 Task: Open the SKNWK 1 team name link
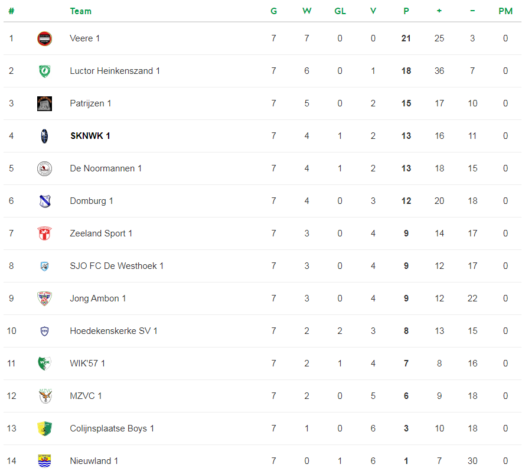pos(90,136)
